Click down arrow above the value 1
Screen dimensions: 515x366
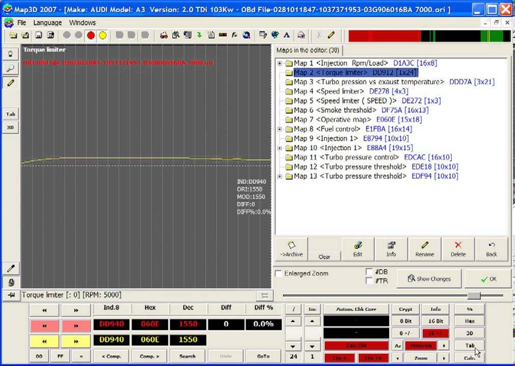click(312, 346)
